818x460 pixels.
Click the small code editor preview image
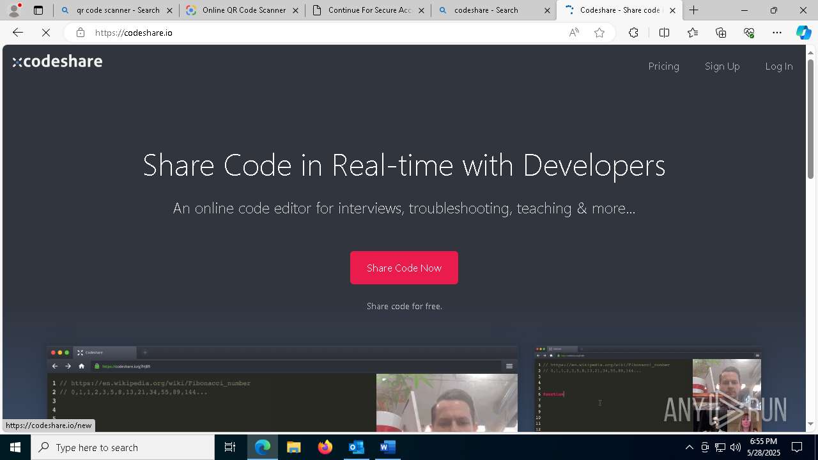pos(647,388)
